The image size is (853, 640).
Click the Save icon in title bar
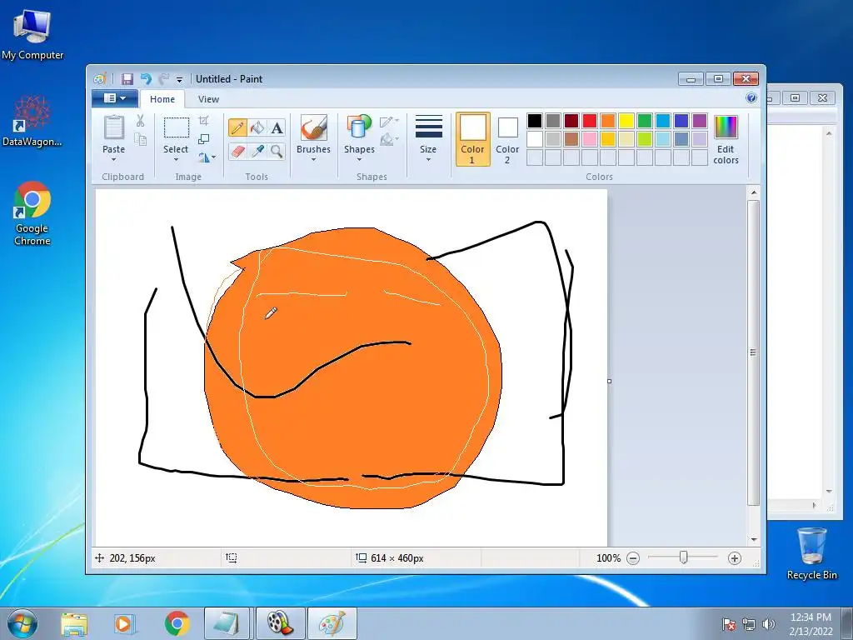(x=127, y=79)
